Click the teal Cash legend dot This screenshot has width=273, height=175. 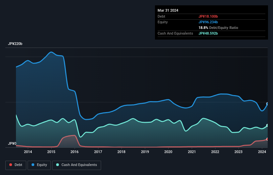point(58,165)
